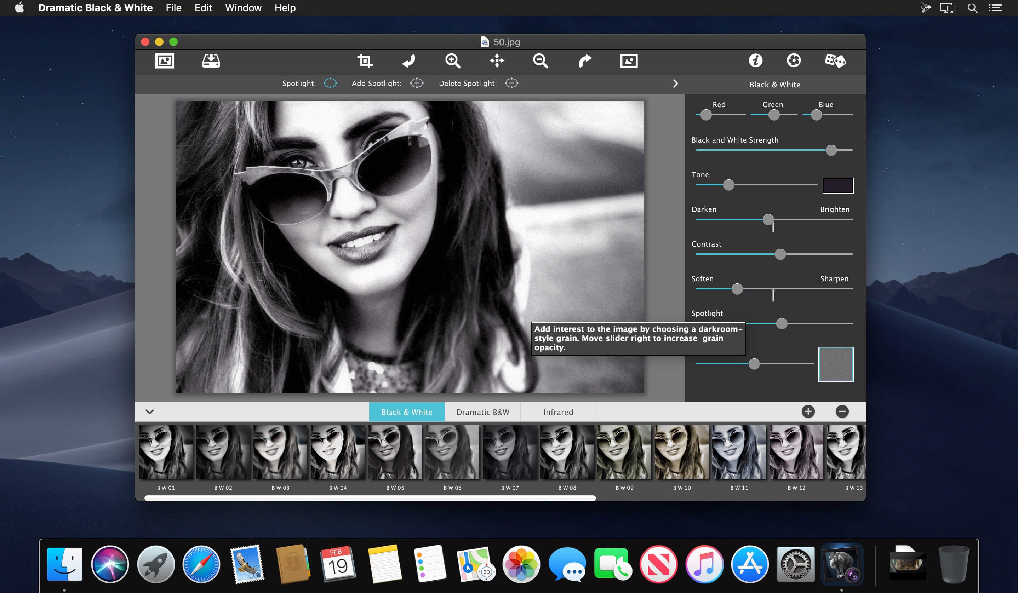This screenshot has height=593, width=1018.
Task: Click the undo arrow icon
Action: coord(409,61)
